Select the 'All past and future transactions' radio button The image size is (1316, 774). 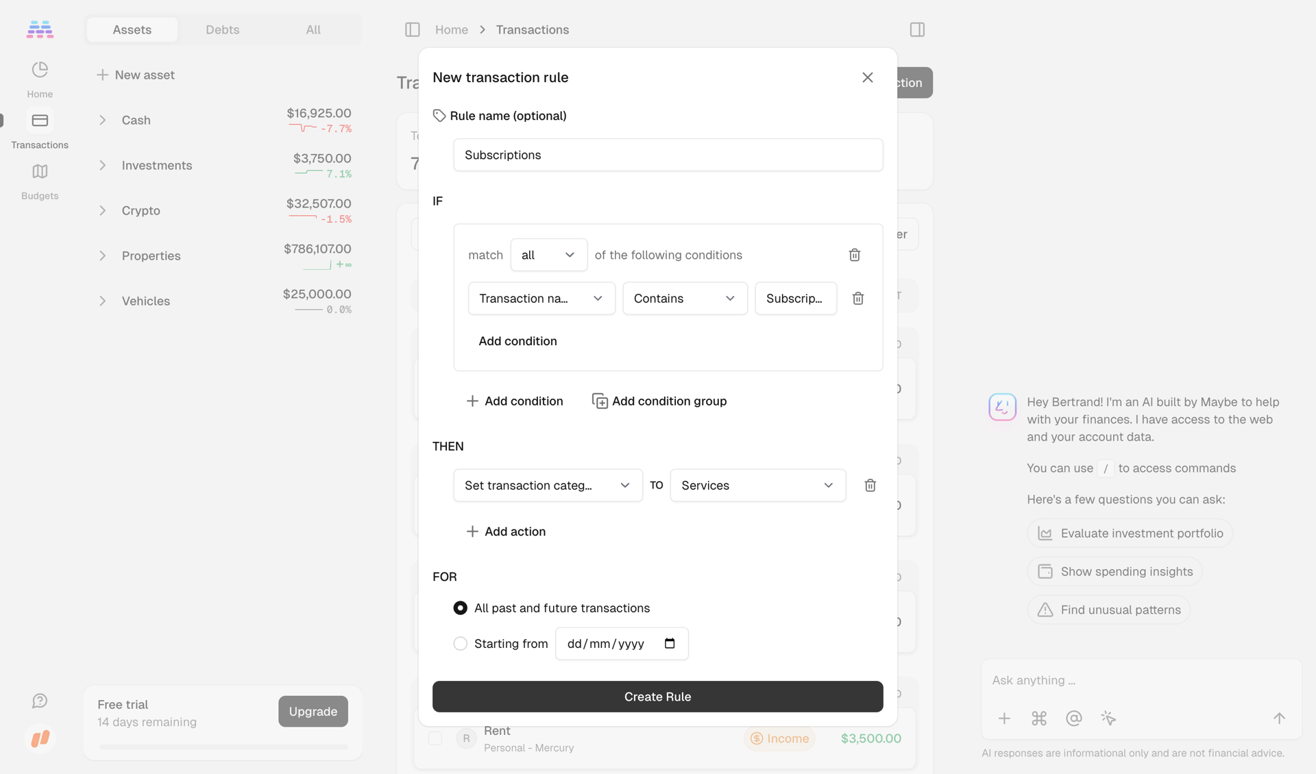460,608
